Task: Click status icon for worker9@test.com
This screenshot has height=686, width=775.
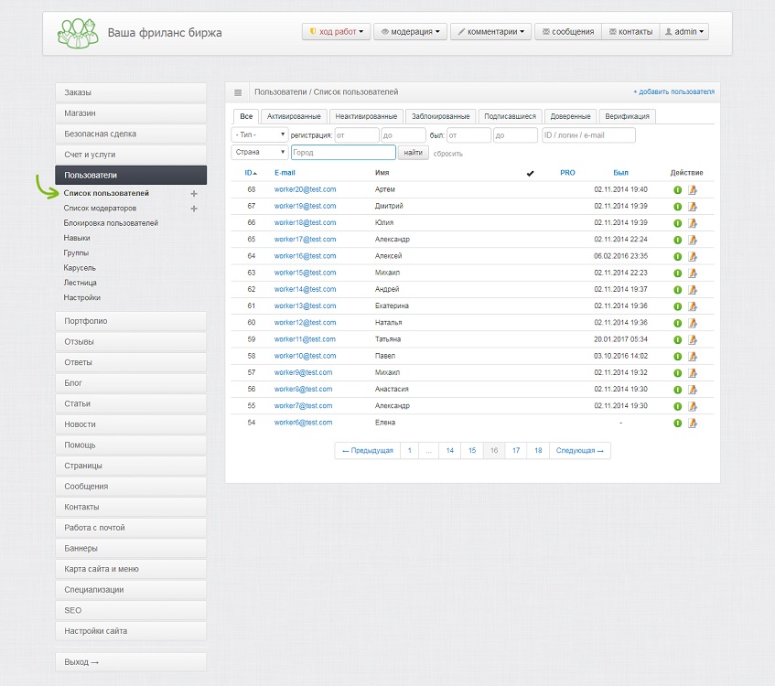Action: tap(678, 373)
